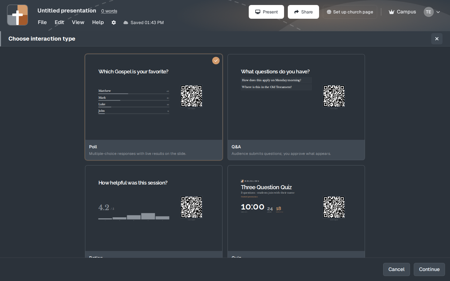Click the cloud saved status icon
Screen dimensions: 450x281
coord(126,22)
